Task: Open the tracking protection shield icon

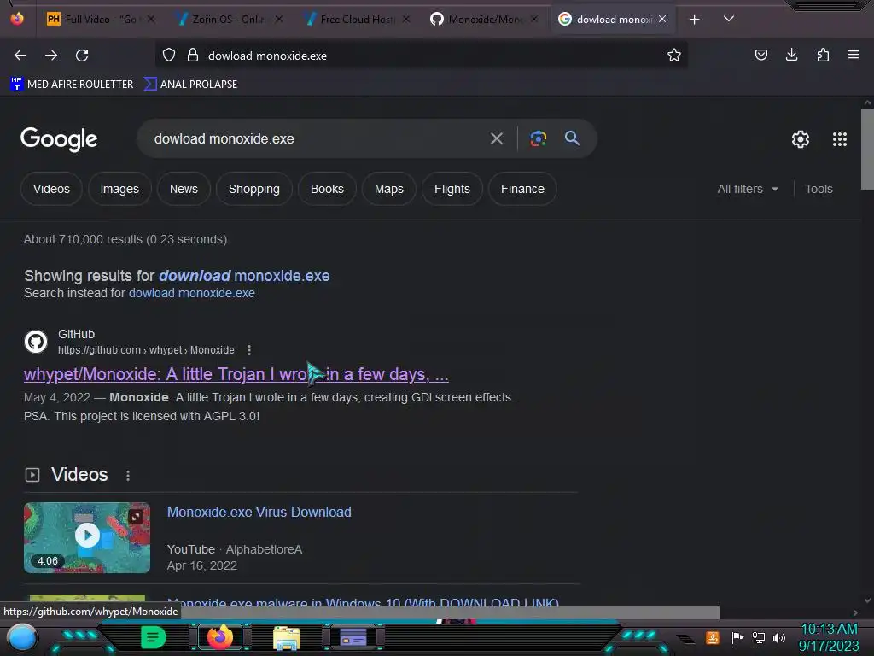Action: (169, 56)
